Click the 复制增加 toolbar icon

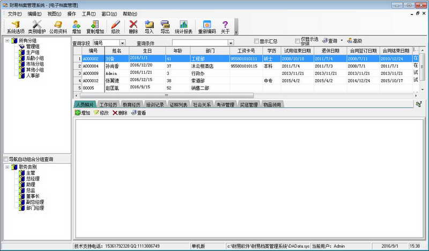click(95, 27)
